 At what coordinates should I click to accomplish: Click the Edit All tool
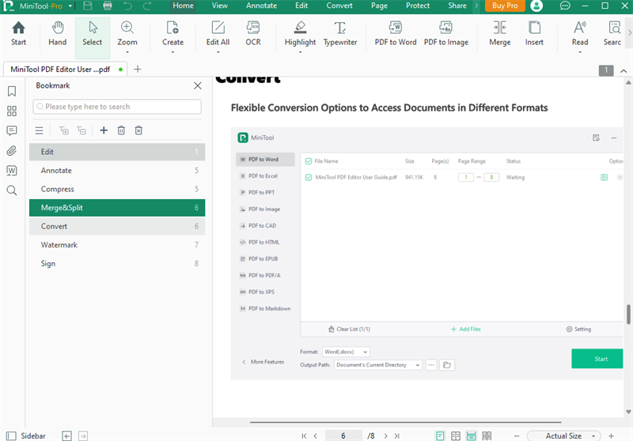218,34
